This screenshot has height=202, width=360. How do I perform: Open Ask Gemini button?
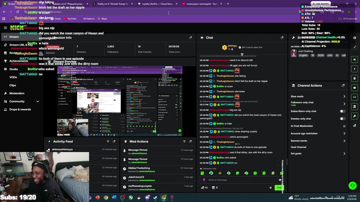click(x=320, y=4)
